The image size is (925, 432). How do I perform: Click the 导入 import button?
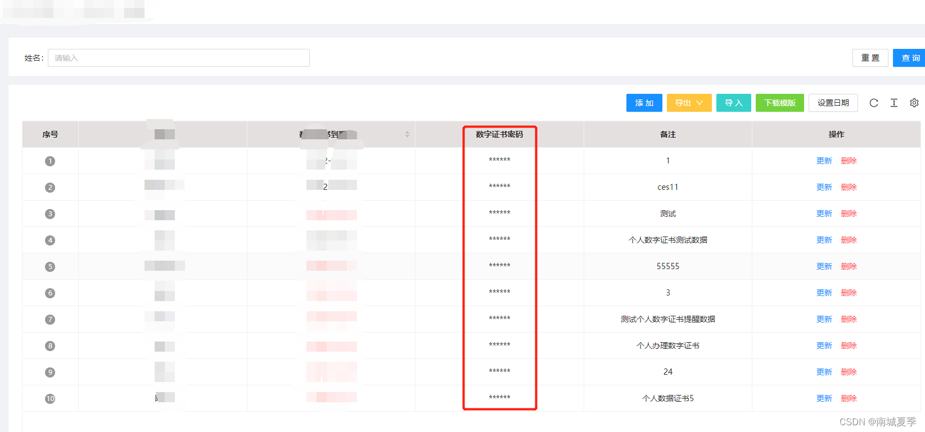[734, 103]
